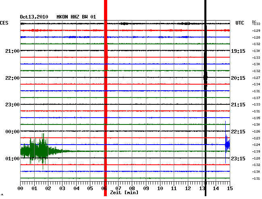Viewport: 262px width, 199px height.
Task: Select the "02" minute tick label
Action: click(x=48, y=189)
